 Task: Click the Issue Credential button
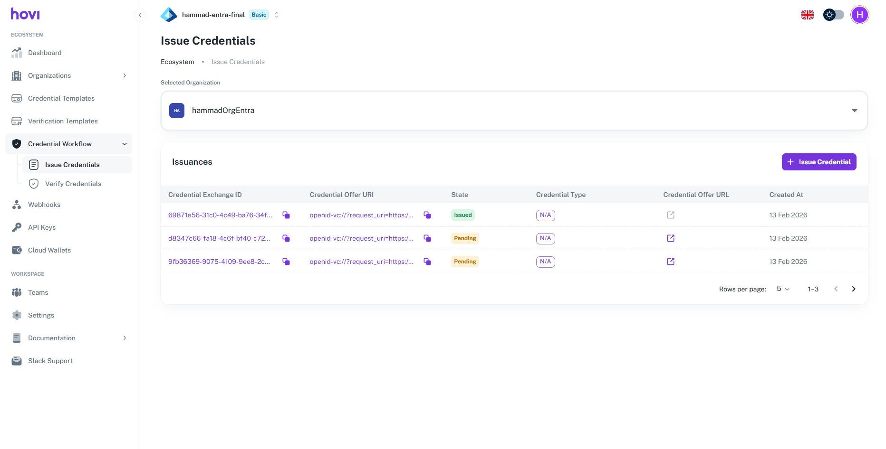coord(819,162)
